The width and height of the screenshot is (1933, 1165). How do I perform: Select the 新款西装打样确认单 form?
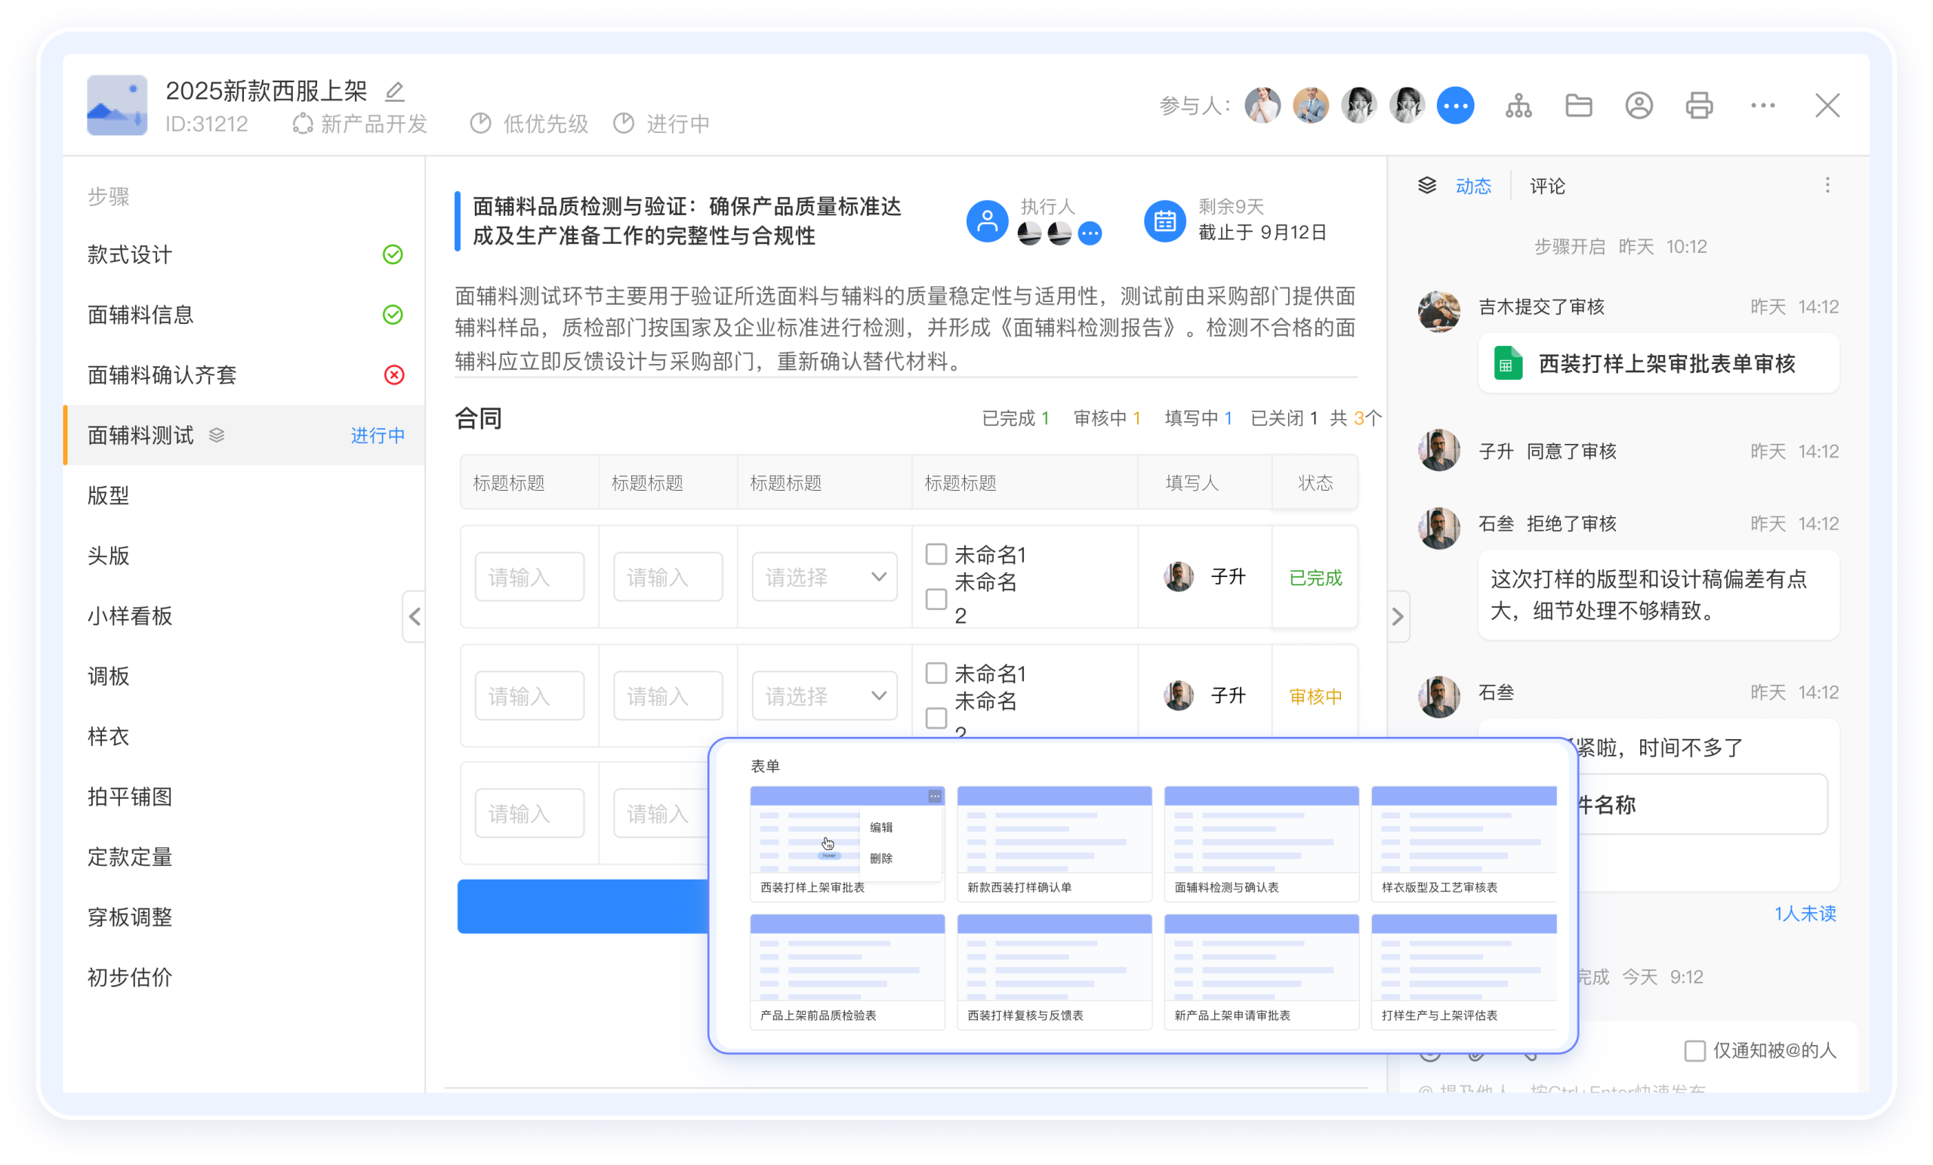click(1053, 843)
